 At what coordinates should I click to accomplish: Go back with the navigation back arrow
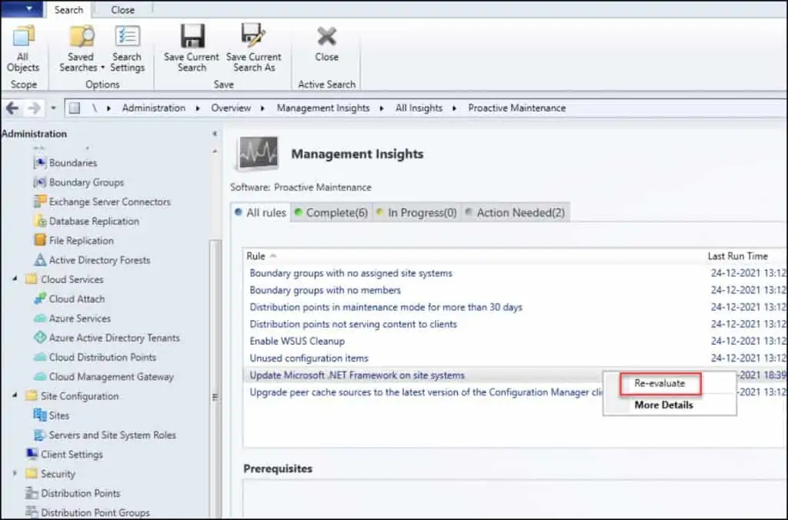(12, 108)
